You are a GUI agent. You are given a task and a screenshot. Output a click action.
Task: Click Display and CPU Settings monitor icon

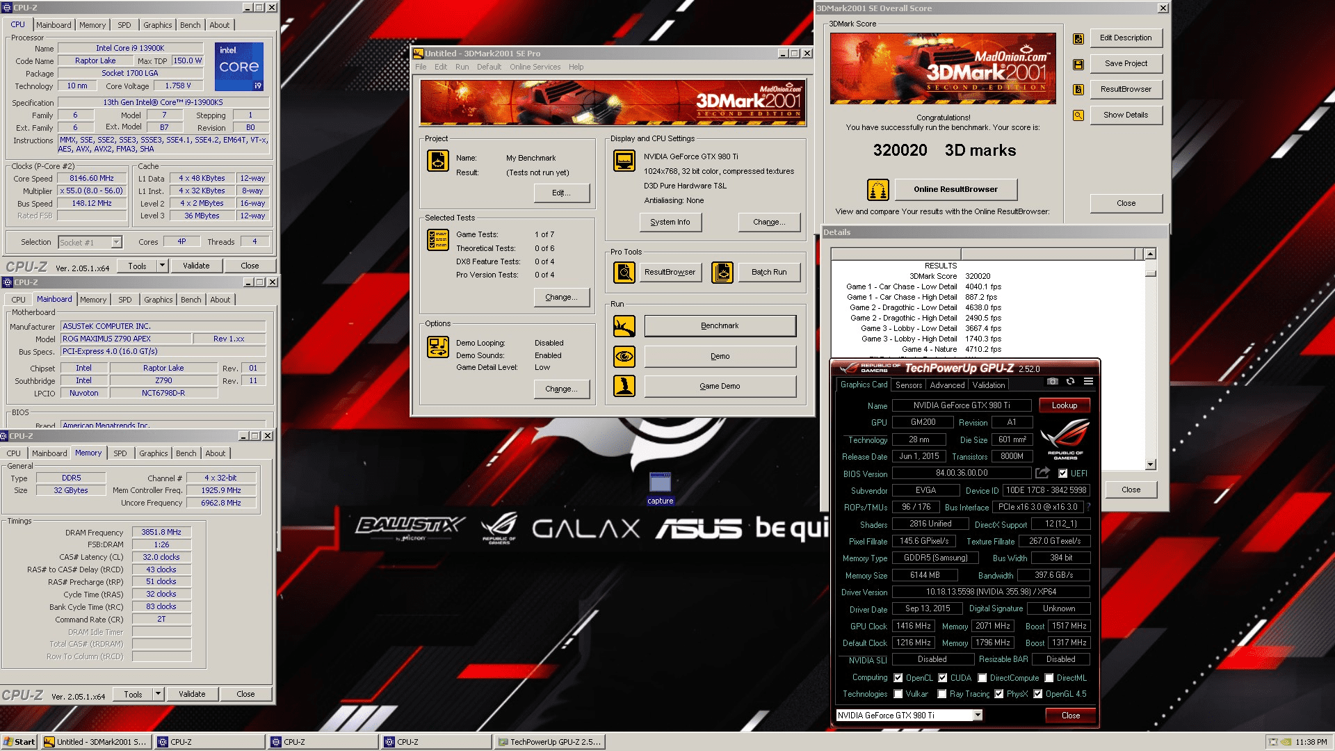[624, 161]
